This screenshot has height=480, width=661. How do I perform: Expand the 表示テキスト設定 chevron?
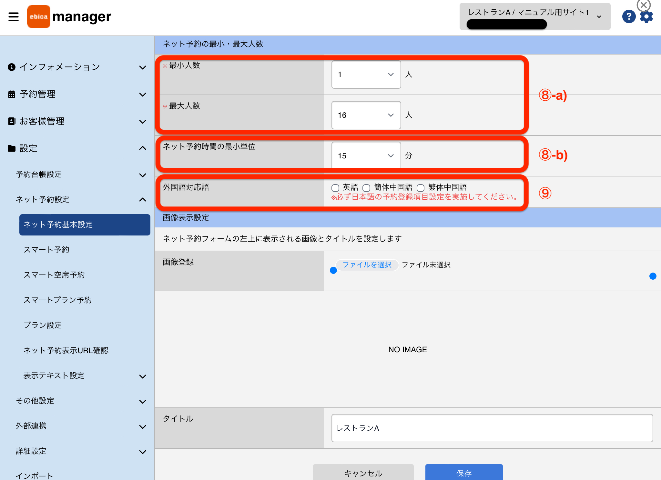(x=142, y=376)
